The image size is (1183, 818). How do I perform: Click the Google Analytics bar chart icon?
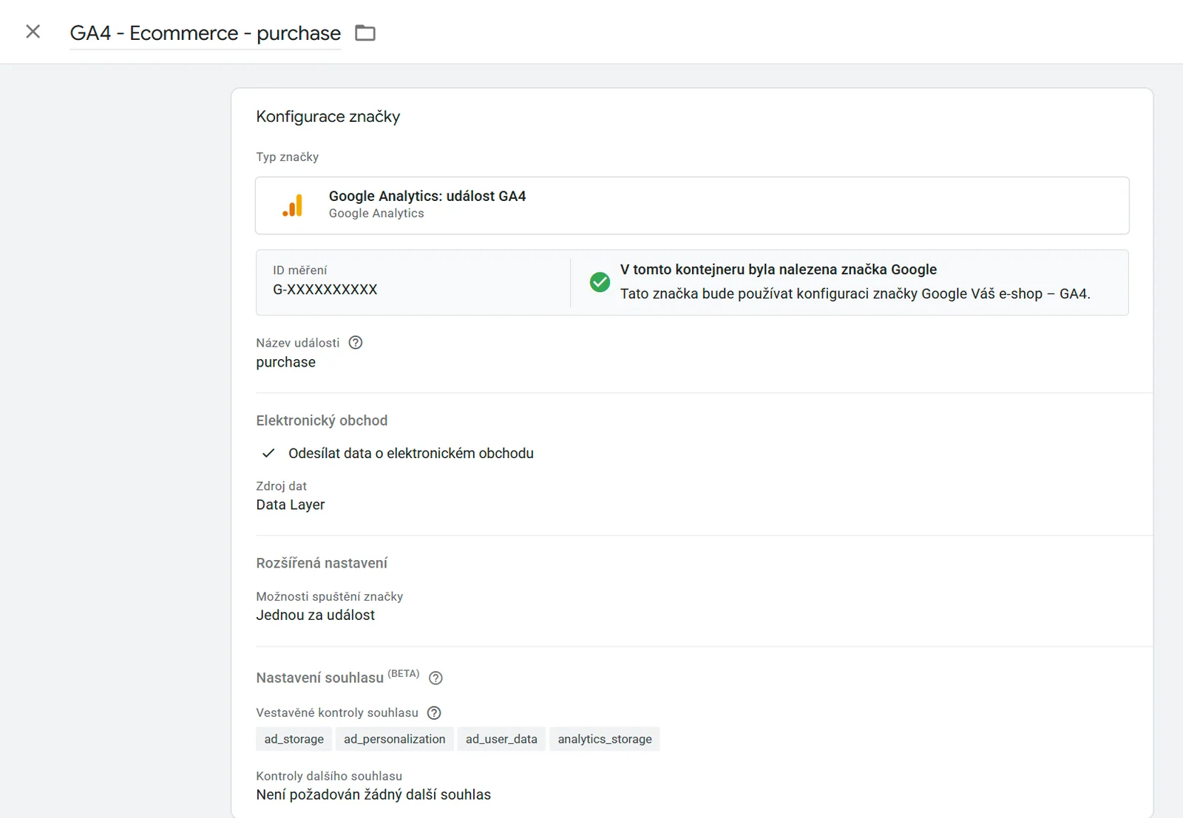(x=293, y=205)
